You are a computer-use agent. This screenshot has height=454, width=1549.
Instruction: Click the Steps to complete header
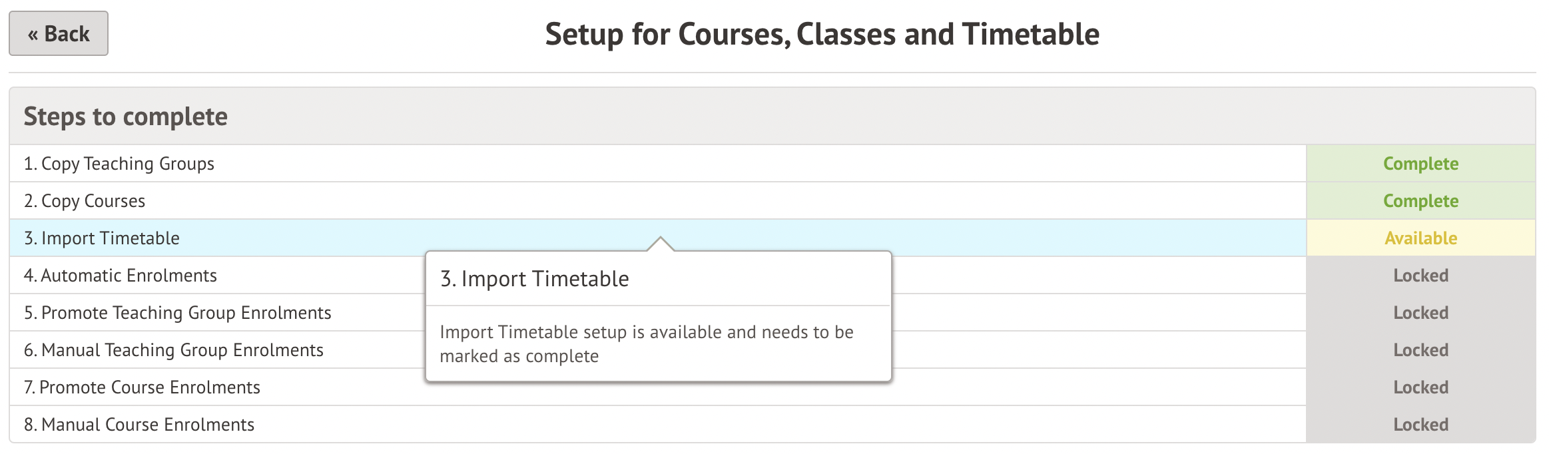click(x=126, y=116)
